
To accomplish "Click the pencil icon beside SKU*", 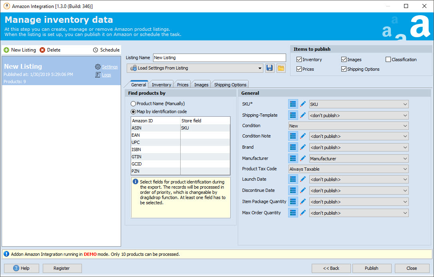I will click(x=303, y=104).
